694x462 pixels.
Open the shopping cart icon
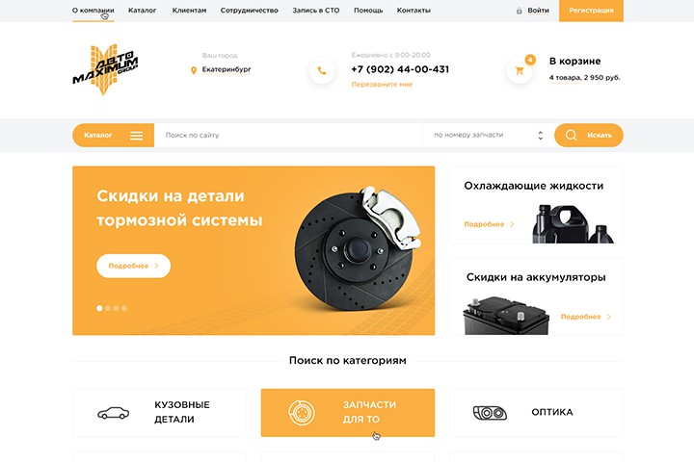click(520, 70)
